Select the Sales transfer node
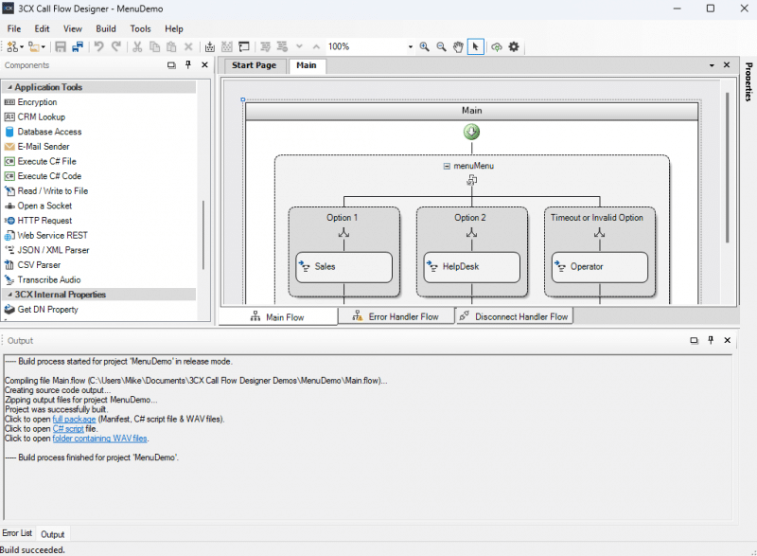This screenshot has width=757, height=556. coord(343,267)
